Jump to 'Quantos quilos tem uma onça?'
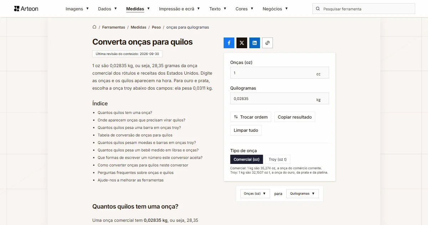The width and height of the screenshot is (428, 225). click(x=125, y=112)
